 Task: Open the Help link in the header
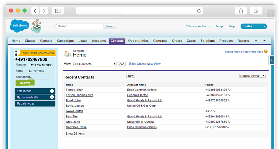point(232,26)
